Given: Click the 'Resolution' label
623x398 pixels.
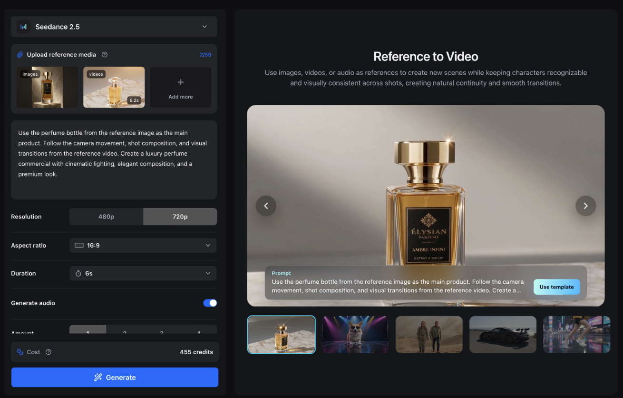Looking at the screenshot, I should click(x=26, y=217).
